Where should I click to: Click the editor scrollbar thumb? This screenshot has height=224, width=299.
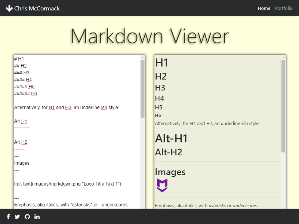coord(142,88)
